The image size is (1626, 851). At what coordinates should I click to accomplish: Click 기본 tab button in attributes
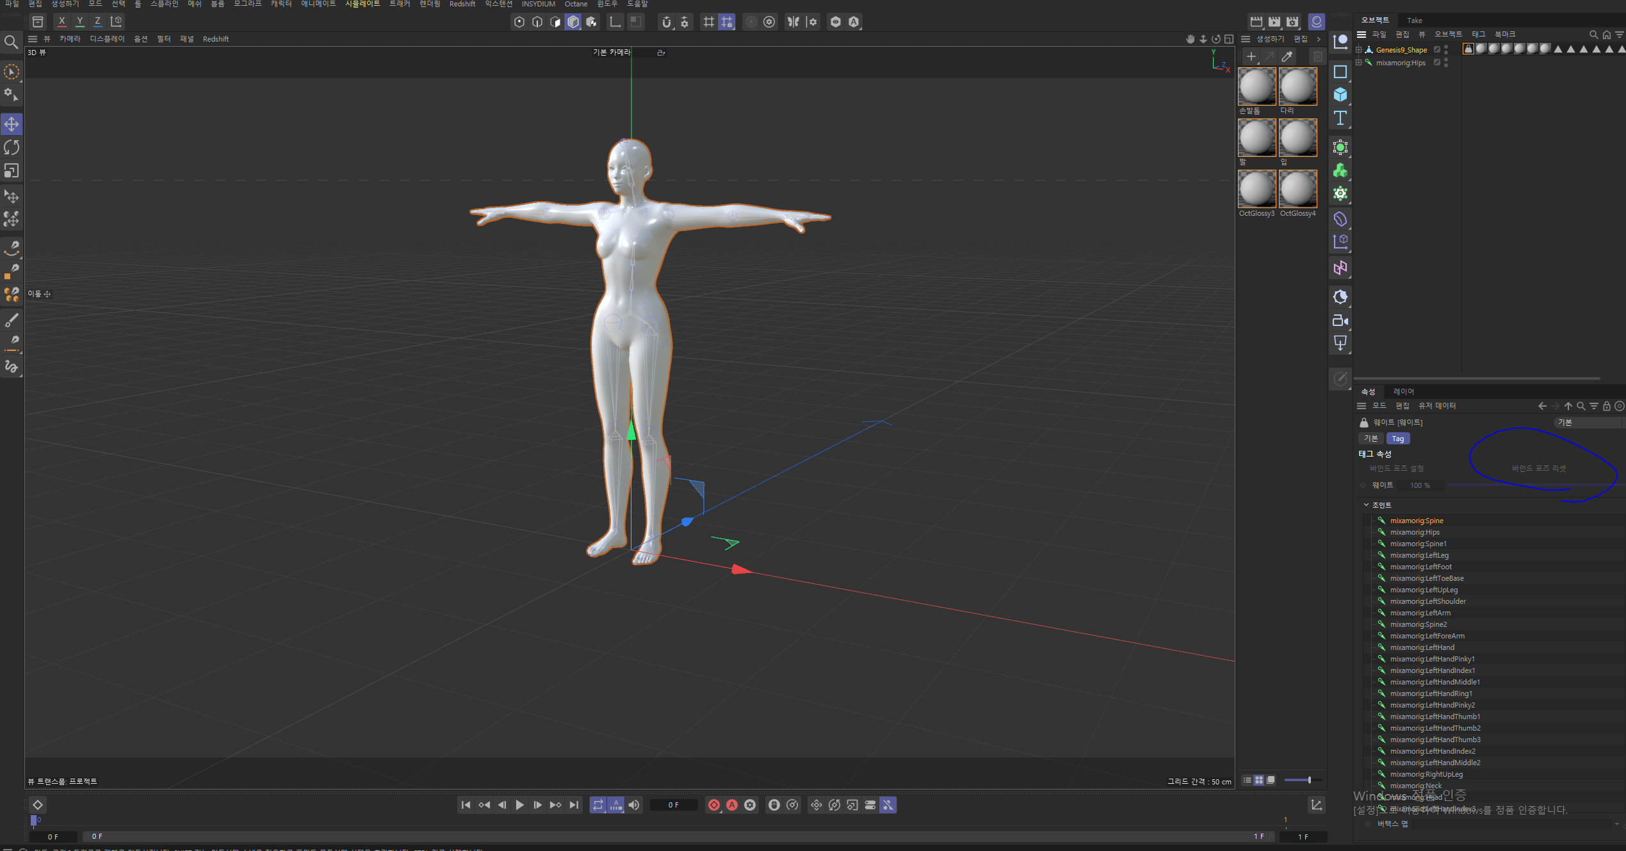[1370, 439]
